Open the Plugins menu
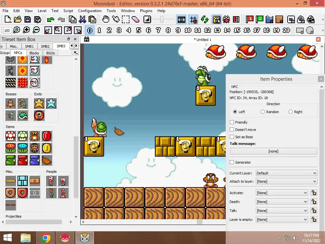Image resolution: width=325 pixels, height=244 pixels. (146, 11)
